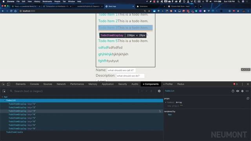
Task: Click the site info icon beside localhost
Action: coord(20,11)
